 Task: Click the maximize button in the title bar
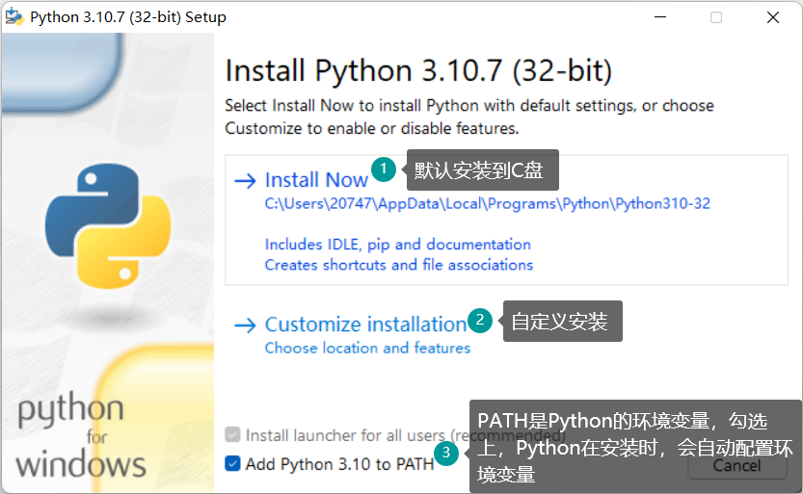tap(716, 17)
